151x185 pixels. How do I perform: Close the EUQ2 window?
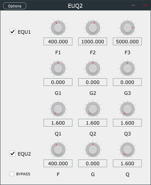click(x=145, y=5)
